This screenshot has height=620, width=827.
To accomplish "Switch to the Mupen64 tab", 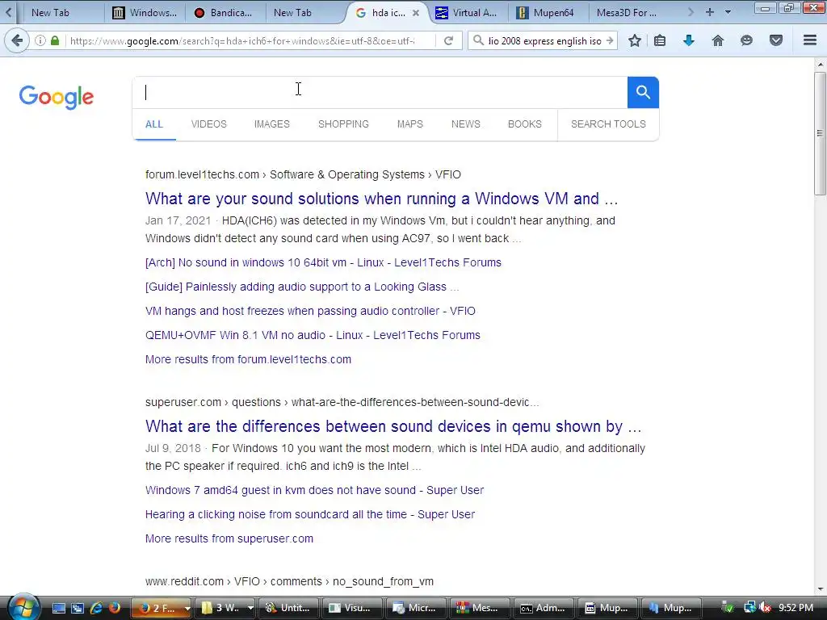I will tap(548, 13).
